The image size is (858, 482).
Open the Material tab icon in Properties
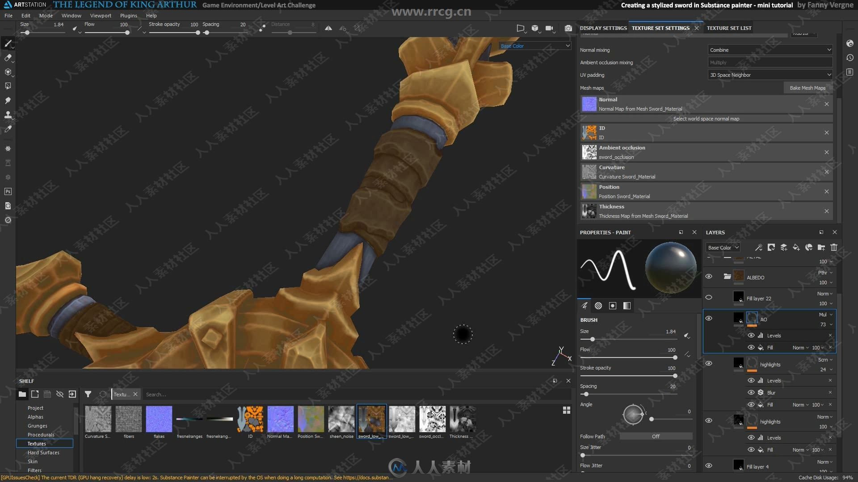[x=627, y=306]
